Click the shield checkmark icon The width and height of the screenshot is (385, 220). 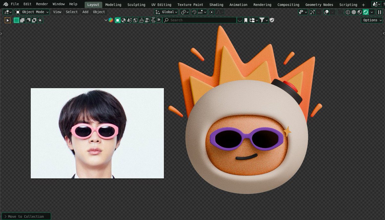[272, 20]
